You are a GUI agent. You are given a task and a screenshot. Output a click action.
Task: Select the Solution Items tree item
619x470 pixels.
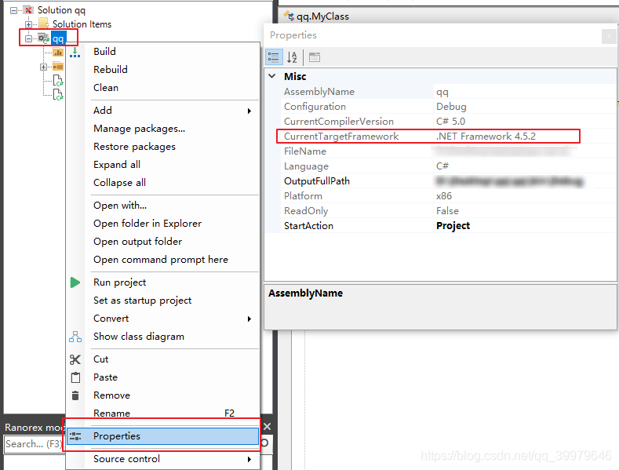tap(82, 24)
